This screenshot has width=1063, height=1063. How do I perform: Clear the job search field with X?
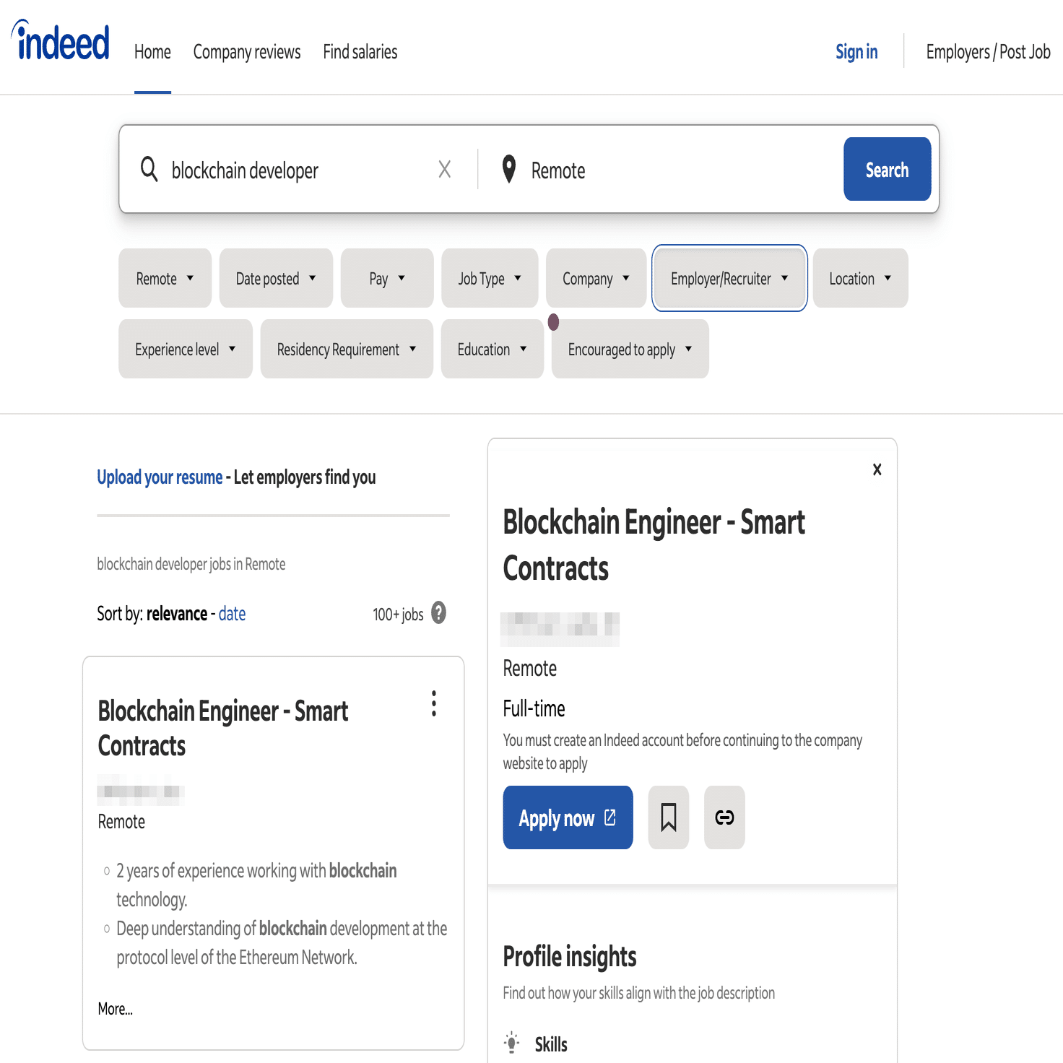pos(444,170)
